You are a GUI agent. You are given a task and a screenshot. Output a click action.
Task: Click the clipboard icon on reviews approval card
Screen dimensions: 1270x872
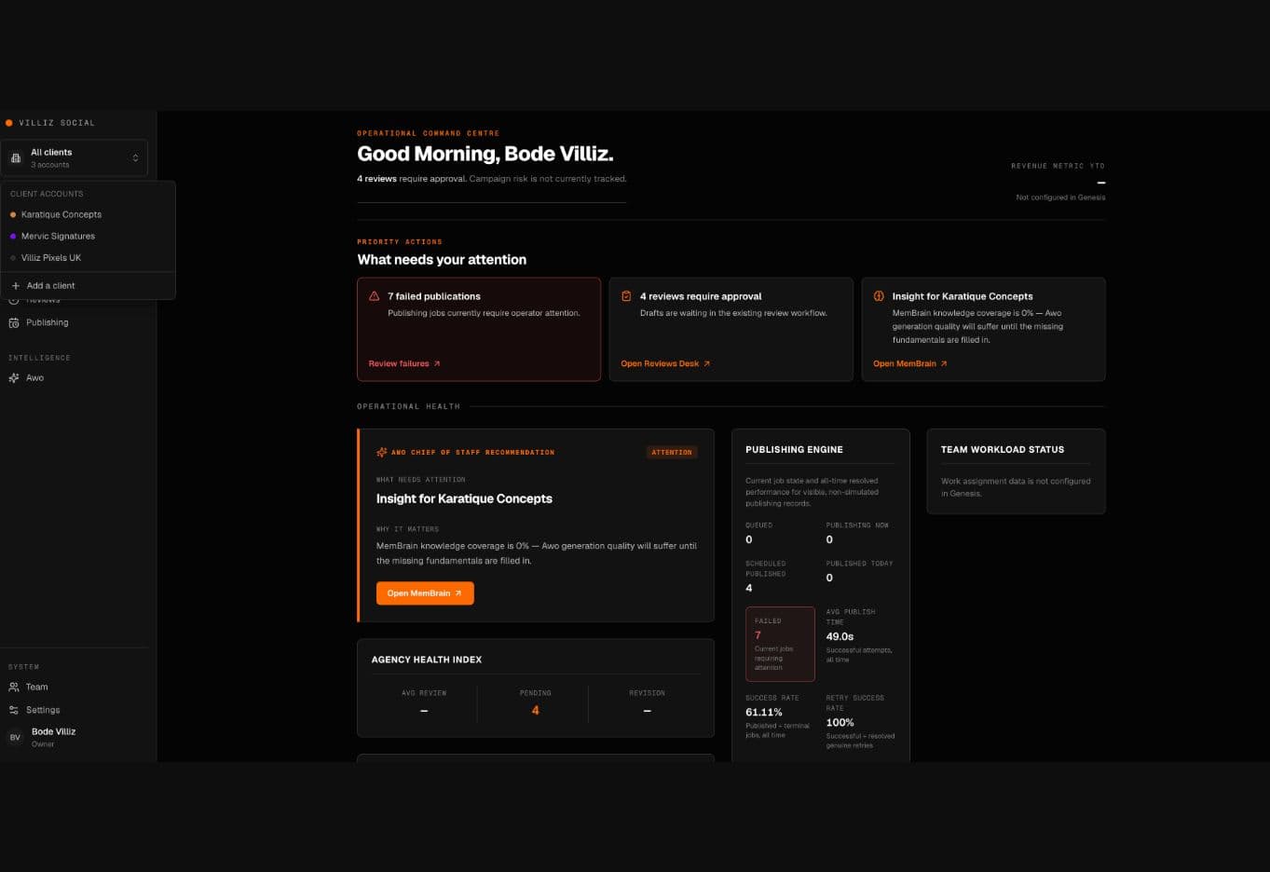pos(626,296)
